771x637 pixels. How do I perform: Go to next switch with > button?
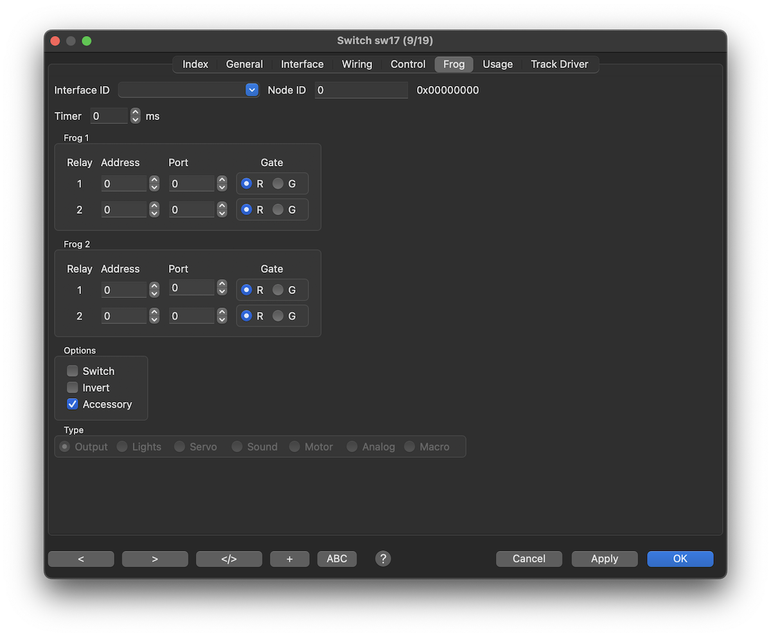[155, 559]
